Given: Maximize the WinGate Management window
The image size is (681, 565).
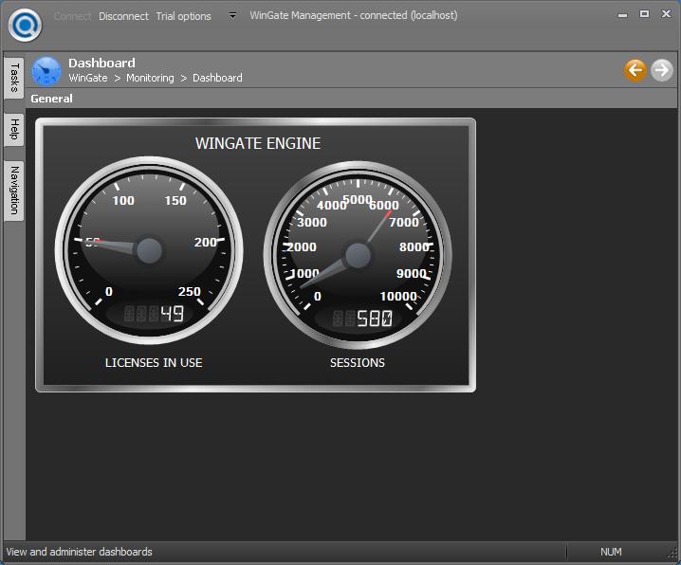Looking at the screenshot, I should 645,14.
